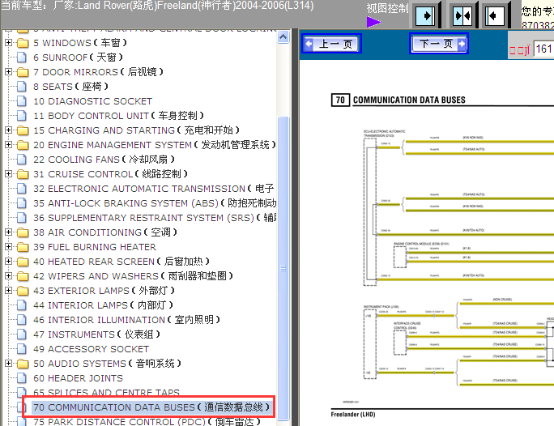Click the folder icon for 5 WINDOWS
Image resolution: width=554 pixels, height=426 pixels.
(x=23, y=43)
